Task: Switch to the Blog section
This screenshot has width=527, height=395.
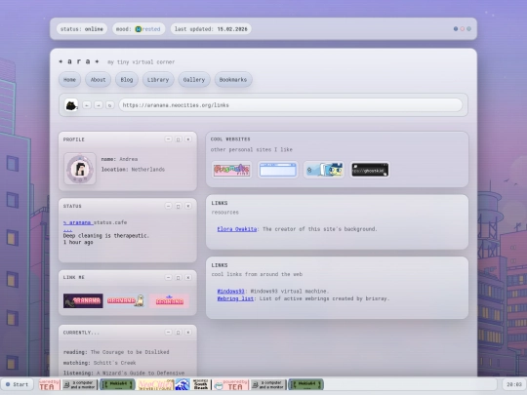Action: pyautogui.click(x=127, y=80)
